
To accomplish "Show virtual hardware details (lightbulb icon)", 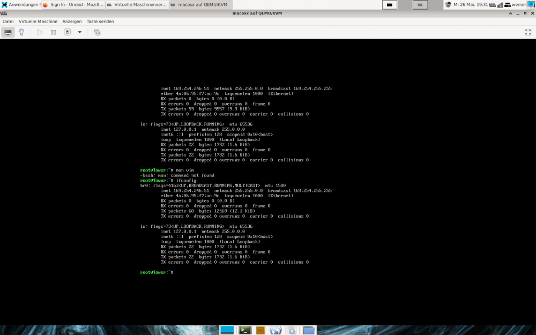I will pos(21,32).
